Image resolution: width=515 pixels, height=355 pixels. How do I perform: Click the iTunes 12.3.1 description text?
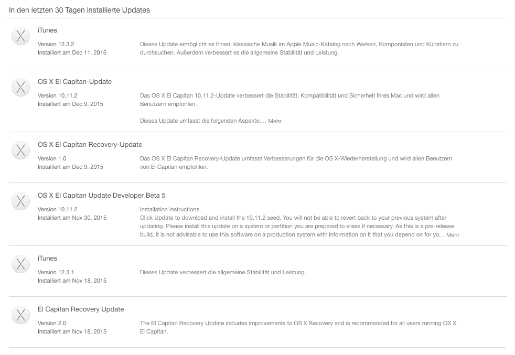click(x=223, y=273)
